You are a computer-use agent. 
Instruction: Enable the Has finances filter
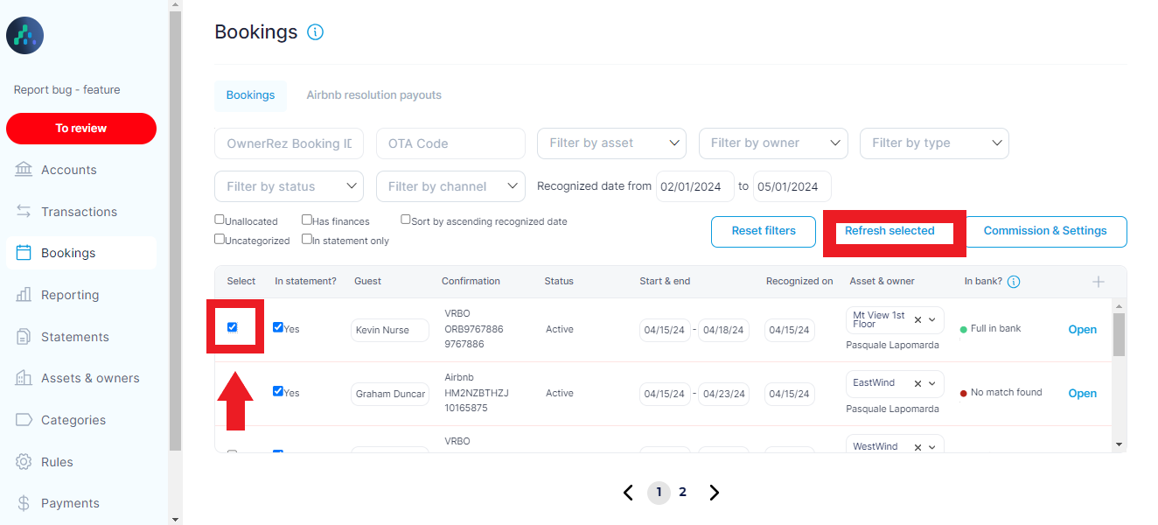[x=307, y=220]
